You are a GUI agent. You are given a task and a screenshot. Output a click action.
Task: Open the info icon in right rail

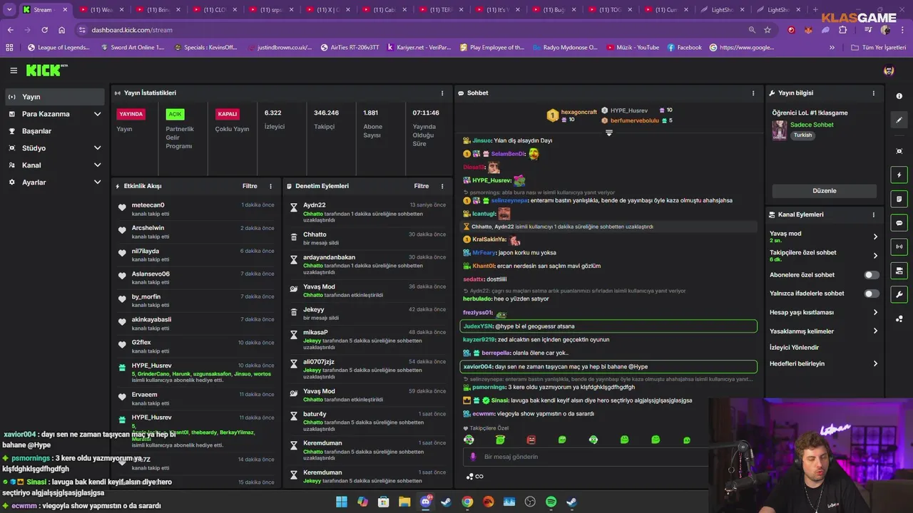point(899,96)
